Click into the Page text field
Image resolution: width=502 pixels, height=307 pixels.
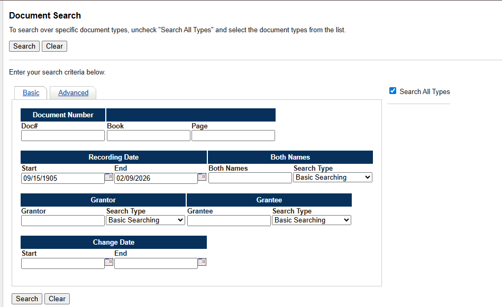[x=233, y=136]
